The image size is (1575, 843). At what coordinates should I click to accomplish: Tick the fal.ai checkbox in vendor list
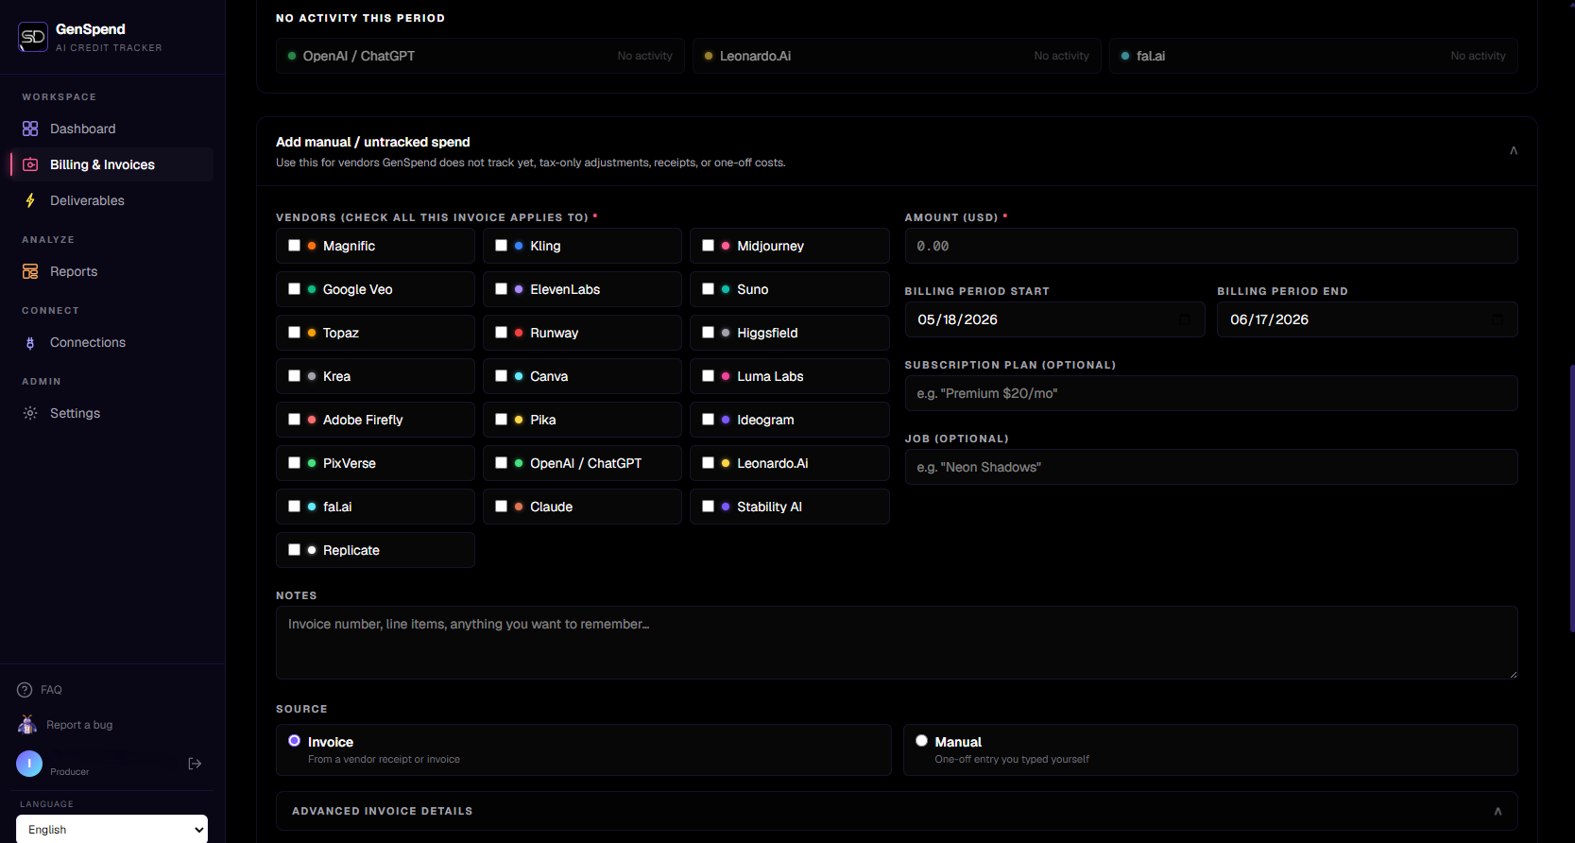[294, 507]
